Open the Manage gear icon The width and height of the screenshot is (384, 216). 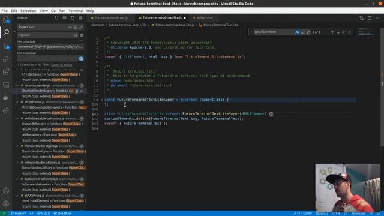pos(6,203)
